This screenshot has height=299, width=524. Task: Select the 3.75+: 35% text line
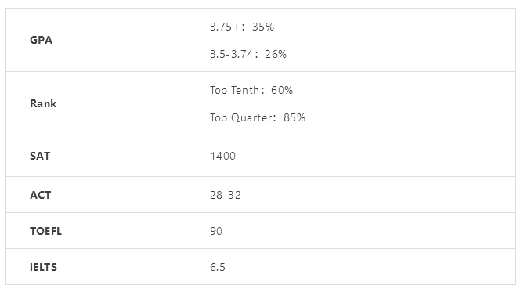point(242,27)
